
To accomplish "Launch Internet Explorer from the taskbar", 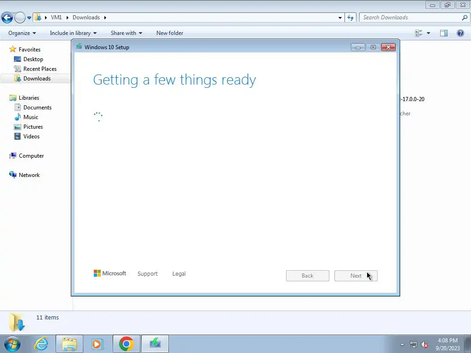I will pos(41,344).
